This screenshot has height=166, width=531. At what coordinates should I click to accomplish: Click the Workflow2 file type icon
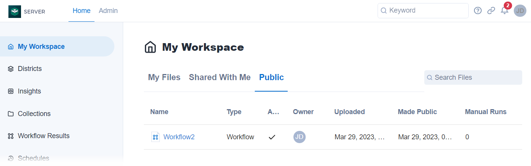coord(155,137)
